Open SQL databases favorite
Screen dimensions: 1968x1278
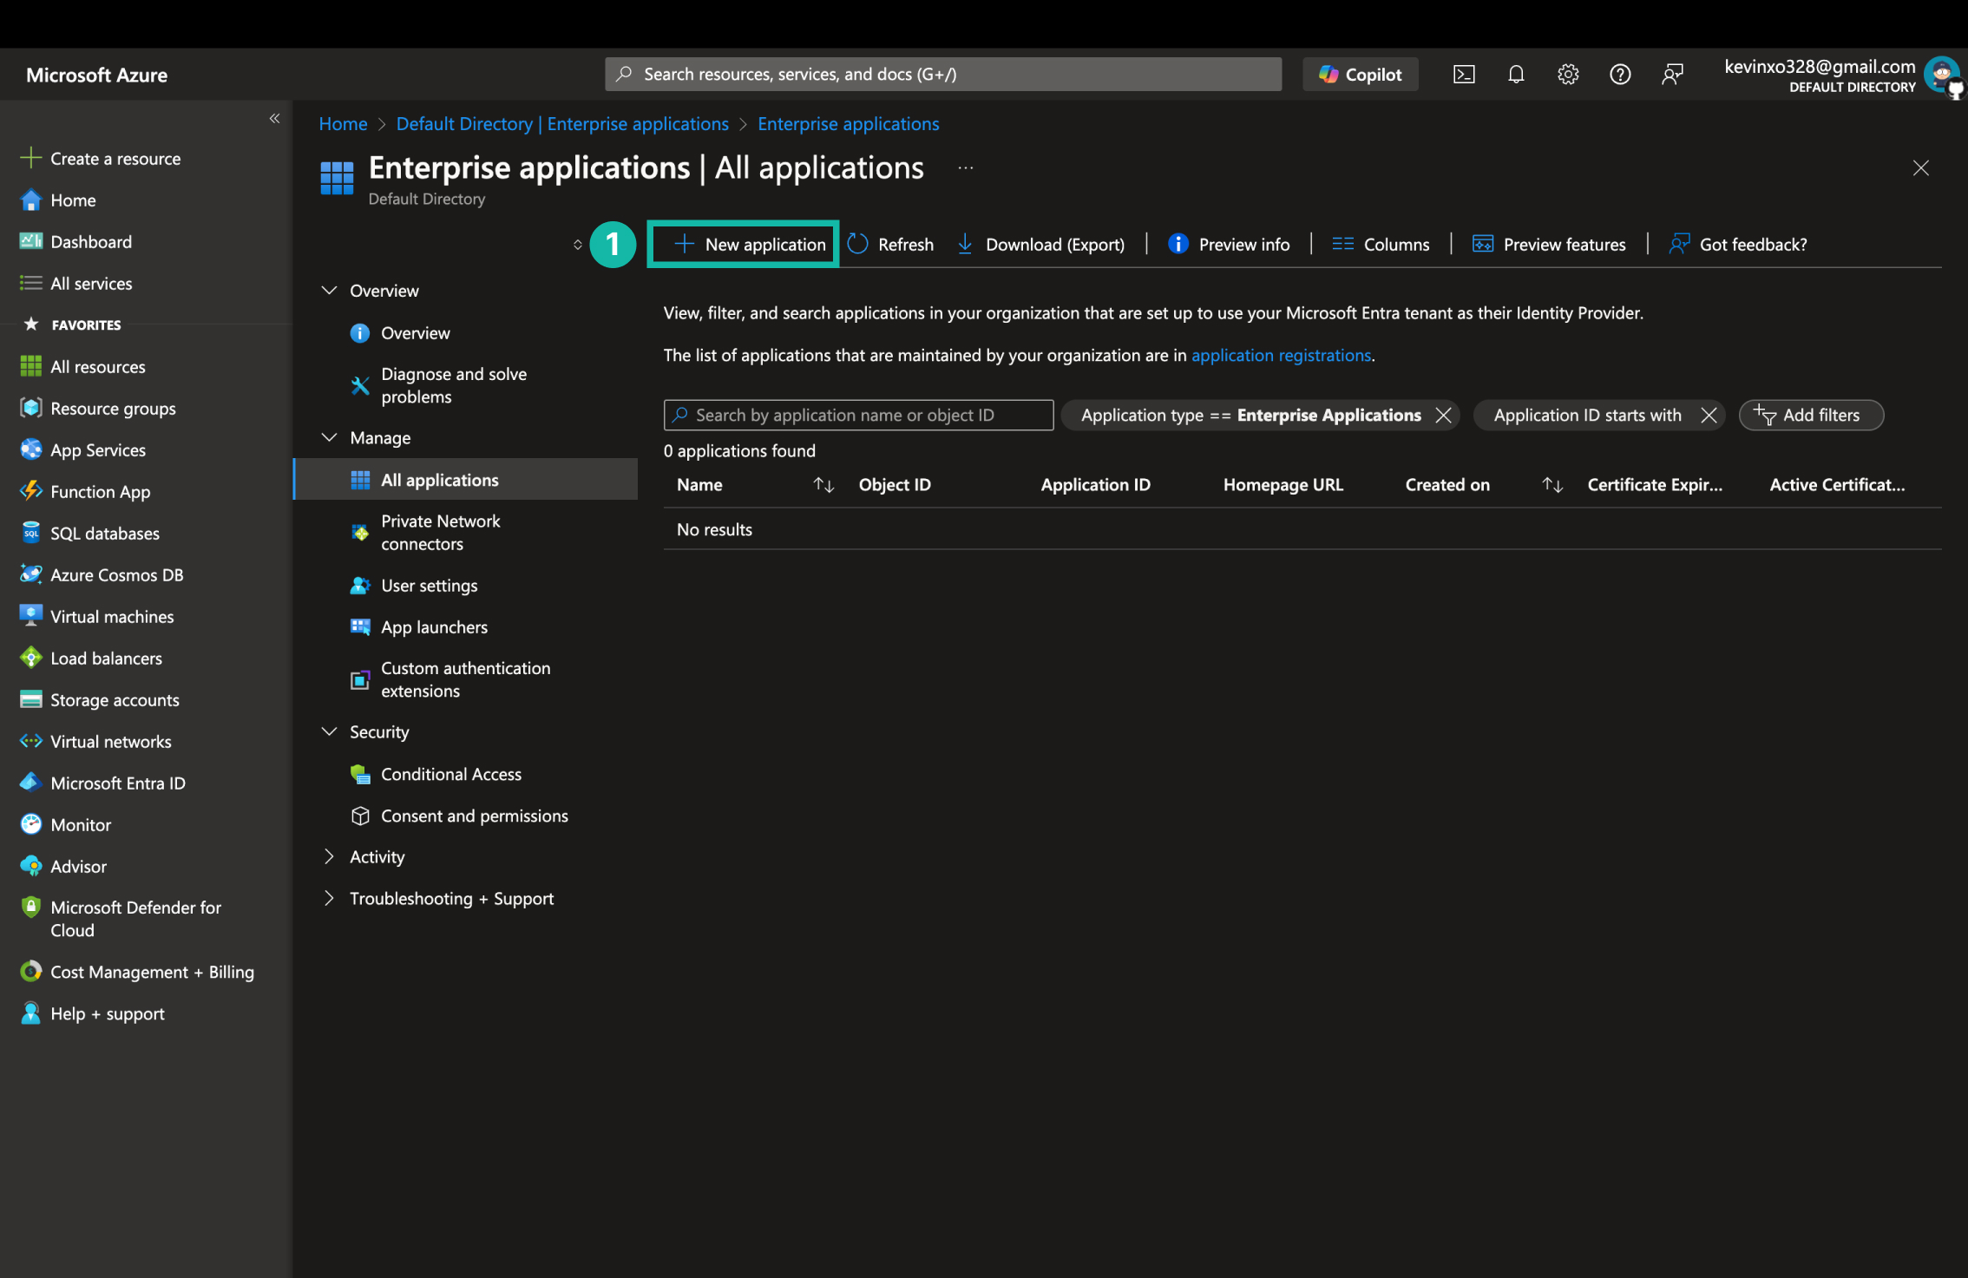tap(90, 533)
